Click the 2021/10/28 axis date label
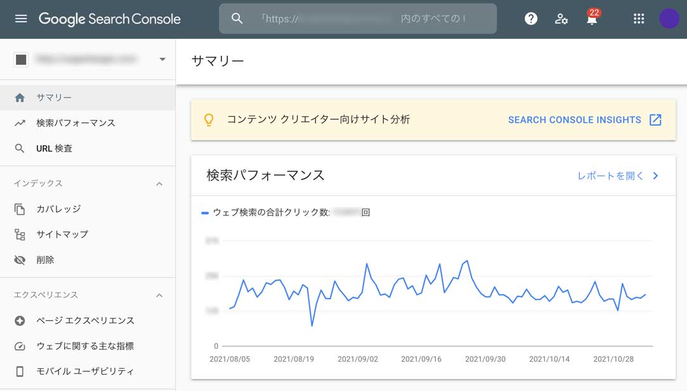Screen dimensions: 687x391 point(613,359)
